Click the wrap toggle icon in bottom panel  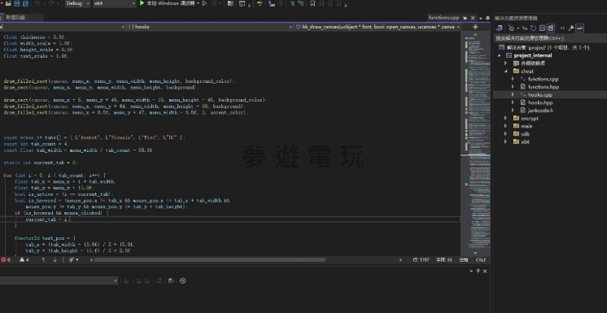(171, 281)
